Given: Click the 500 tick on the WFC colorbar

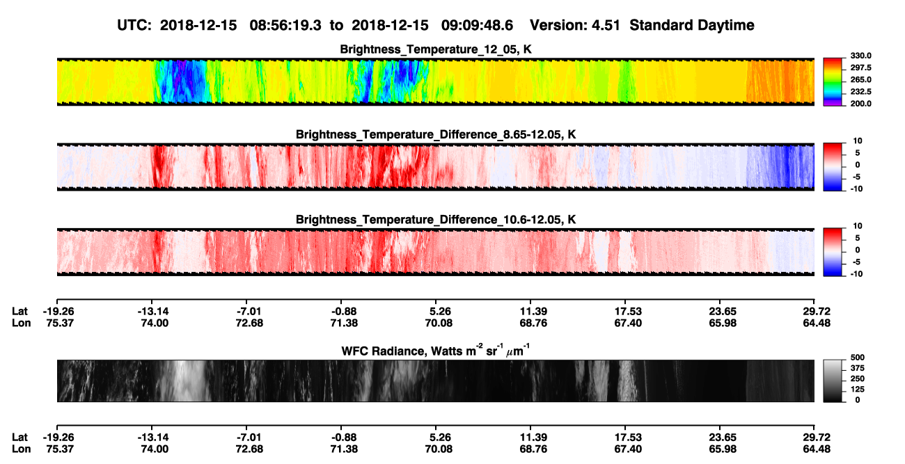Looking at the screenshot, I should 858,357.
